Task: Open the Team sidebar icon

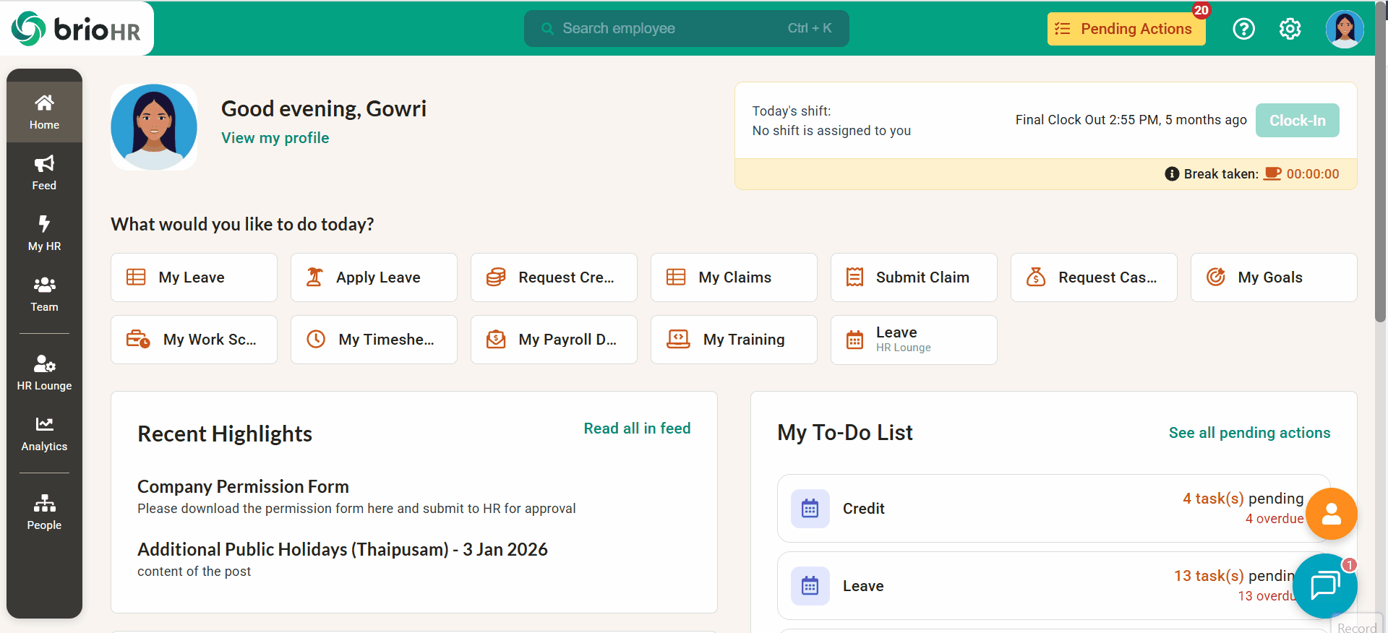Action: tap(44, 285)
